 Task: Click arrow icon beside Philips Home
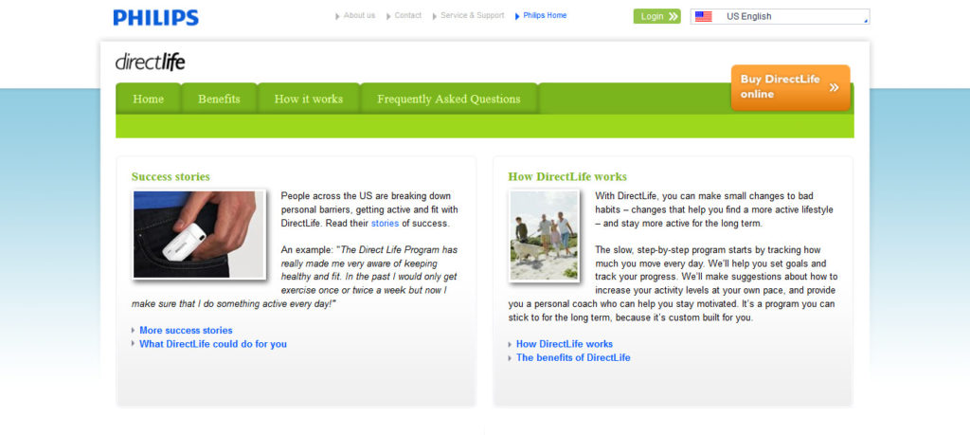(518, 16)
